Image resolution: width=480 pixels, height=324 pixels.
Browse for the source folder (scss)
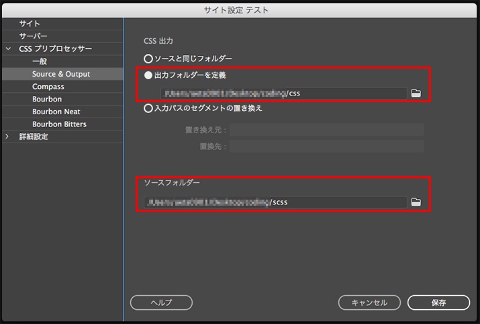point(416,202)
